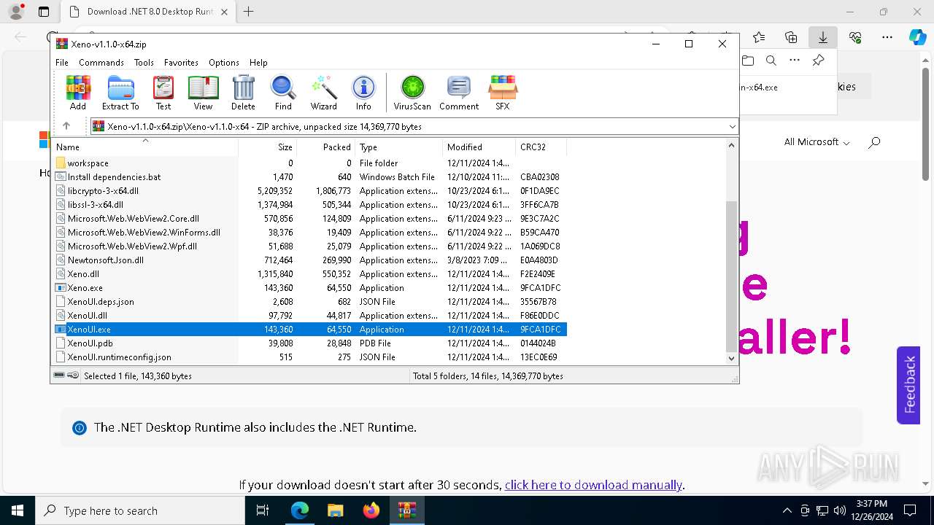This screenshot has width=934, height=525.
Task: Open the Feedback tab in Edge
Action: pos(908,384)
